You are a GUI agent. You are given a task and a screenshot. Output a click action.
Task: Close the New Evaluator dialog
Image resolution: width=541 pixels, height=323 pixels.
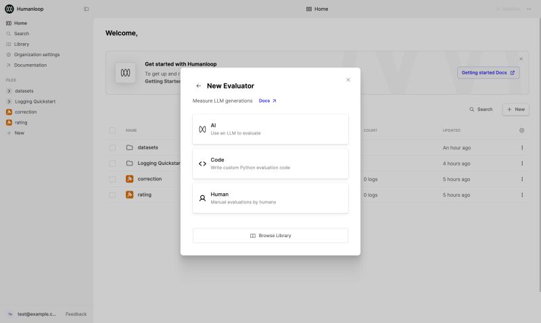tap(348, 80)
